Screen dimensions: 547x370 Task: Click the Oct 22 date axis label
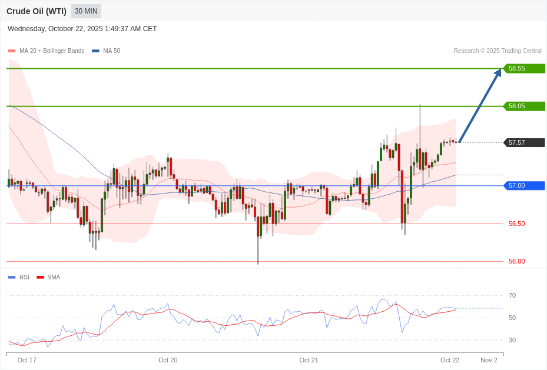click(x=450, y=360)
